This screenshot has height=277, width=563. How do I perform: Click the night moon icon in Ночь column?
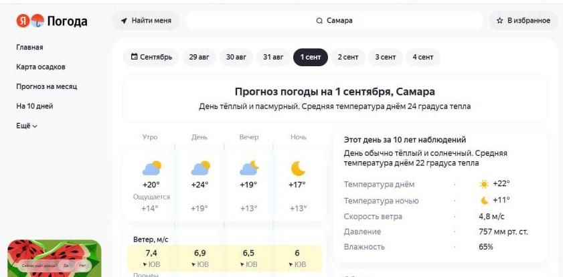[298, 169]
